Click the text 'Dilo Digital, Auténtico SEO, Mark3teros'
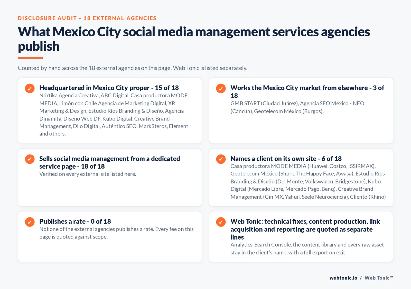Image resolution: width=411 pixels, height=289 pixels. (120, 126)
